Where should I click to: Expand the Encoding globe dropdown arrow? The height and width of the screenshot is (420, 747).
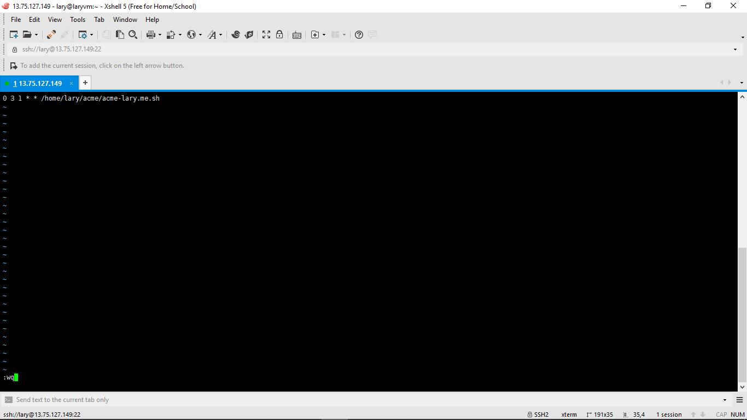(x=200, y=34)
